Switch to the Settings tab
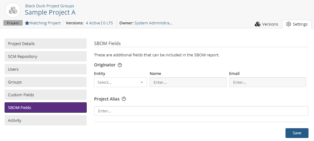314x141 pixels. (x=297, y=24)
